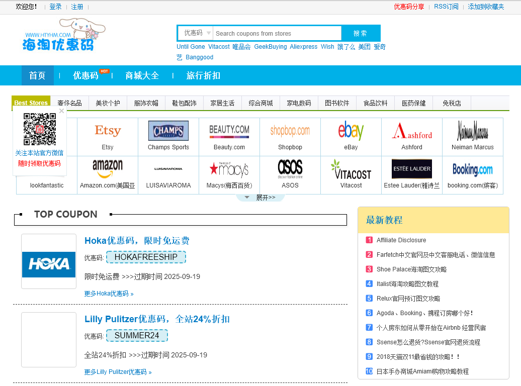Viewport: 521px width, 386px height.
Task: Expand the store list with 展开>>
Action: click(260, 198)
